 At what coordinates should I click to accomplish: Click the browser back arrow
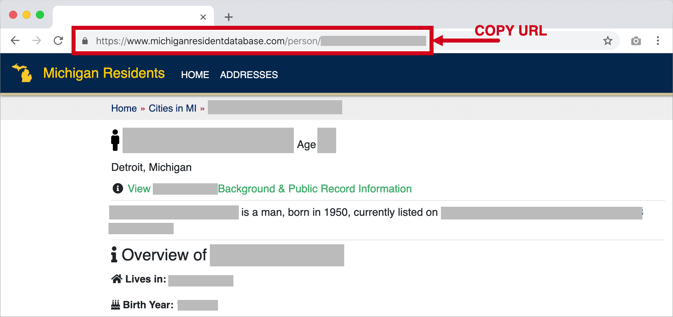point(15,41)
